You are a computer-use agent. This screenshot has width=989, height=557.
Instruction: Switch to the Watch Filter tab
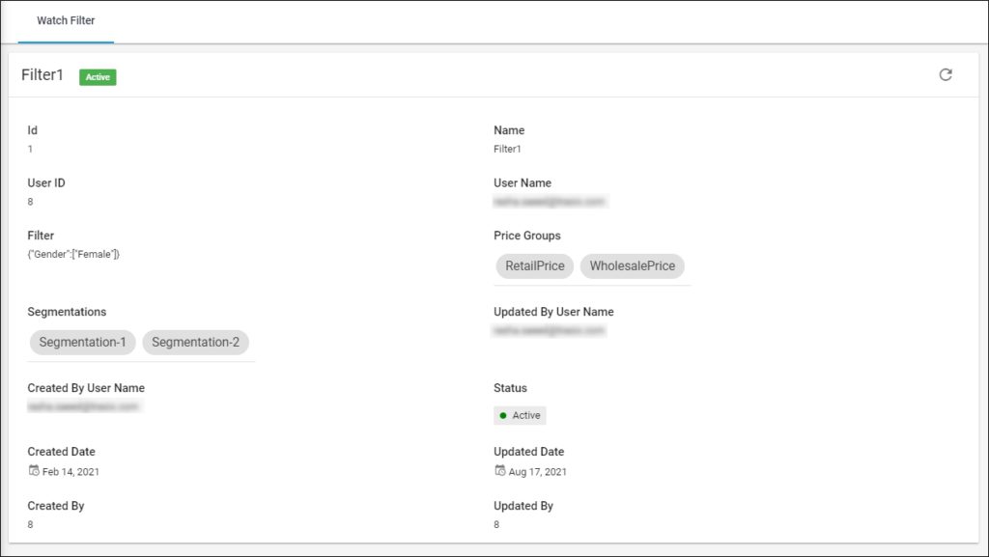[66, 21]
